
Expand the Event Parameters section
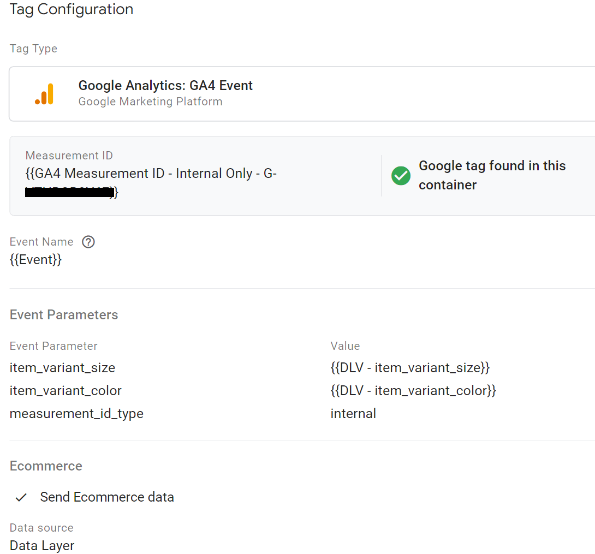(64, 314)
